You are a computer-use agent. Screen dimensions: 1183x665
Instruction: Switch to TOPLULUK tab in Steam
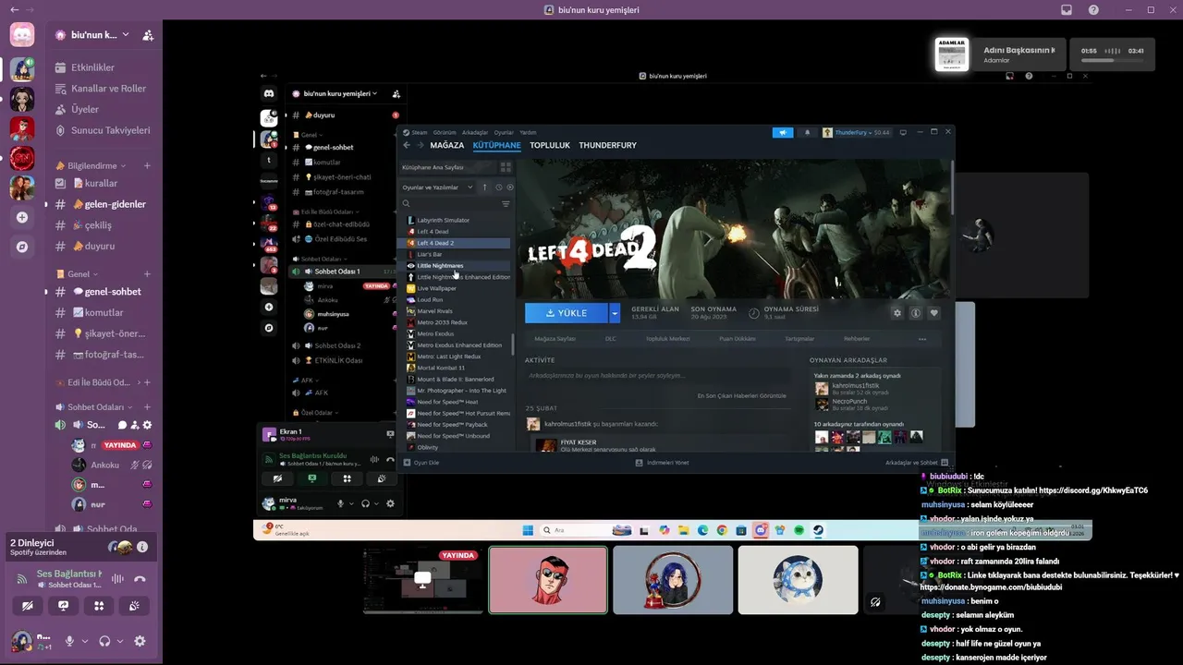[550, 146]
